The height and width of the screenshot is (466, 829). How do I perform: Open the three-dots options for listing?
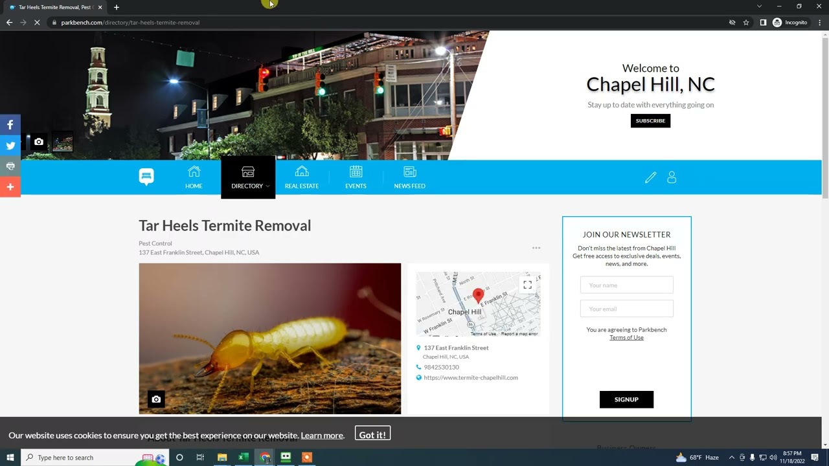536,248
